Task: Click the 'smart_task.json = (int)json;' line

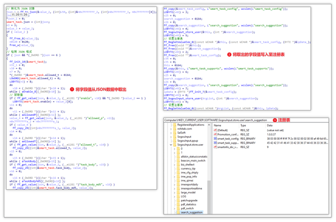Action: (x=28, y=22)
